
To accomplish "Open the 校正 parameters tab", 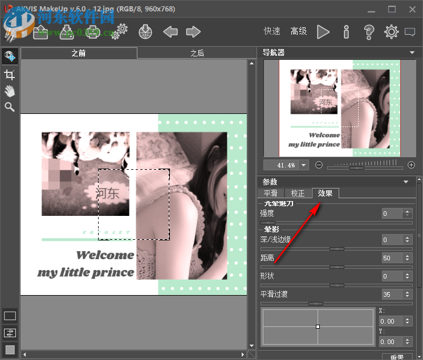I will click(x=298, y=193).
